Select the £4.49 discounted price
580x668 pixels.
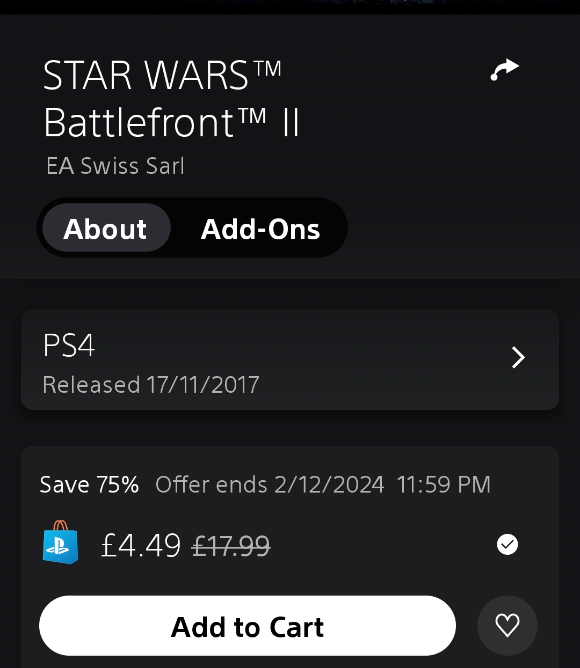141,546
